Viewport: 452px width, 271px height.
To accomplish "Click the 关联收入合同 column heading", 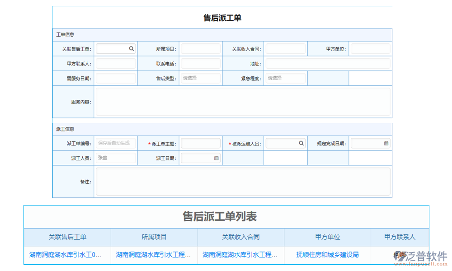I will (x=240, y=237).
